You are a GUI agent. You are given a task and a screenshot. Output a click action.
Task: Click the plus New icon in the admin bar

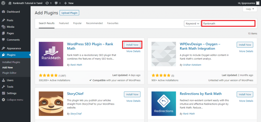pos(66,3)
